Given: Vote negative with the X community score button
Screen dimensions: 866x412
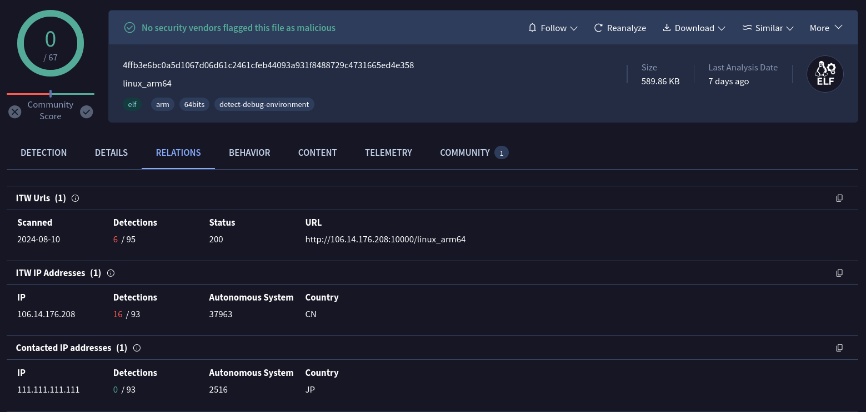Looking at the screenshot, I should tap(15, 112).
